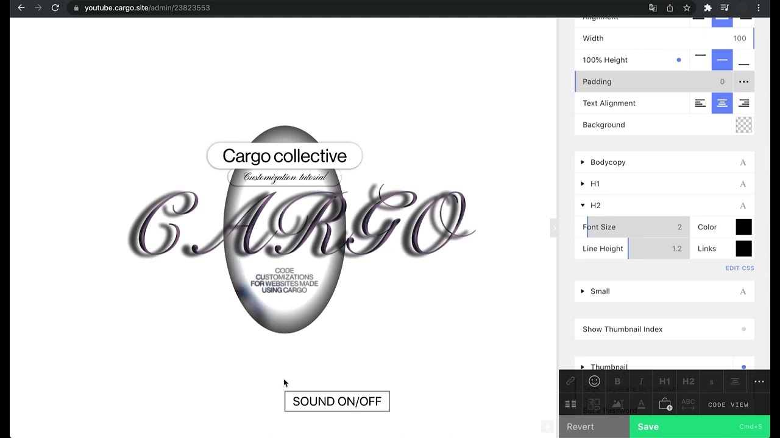Go back in browser history
This screenshot has width=780, height=438.
21,8
